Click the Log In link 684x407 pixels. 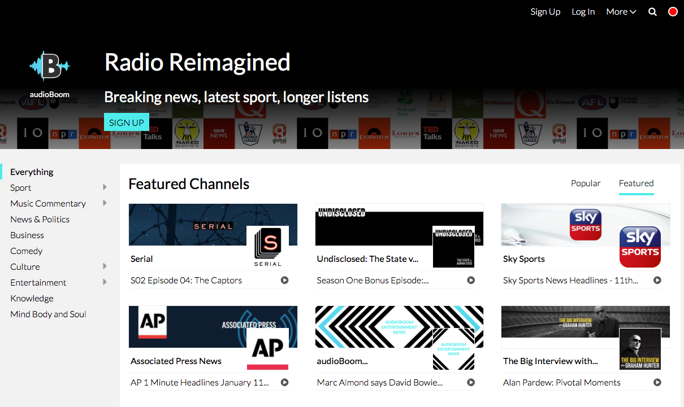coord(583,12)
